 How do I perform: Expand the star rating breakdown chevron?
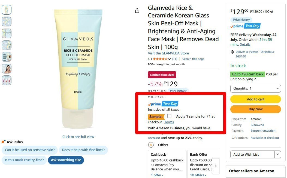point(169,59)
